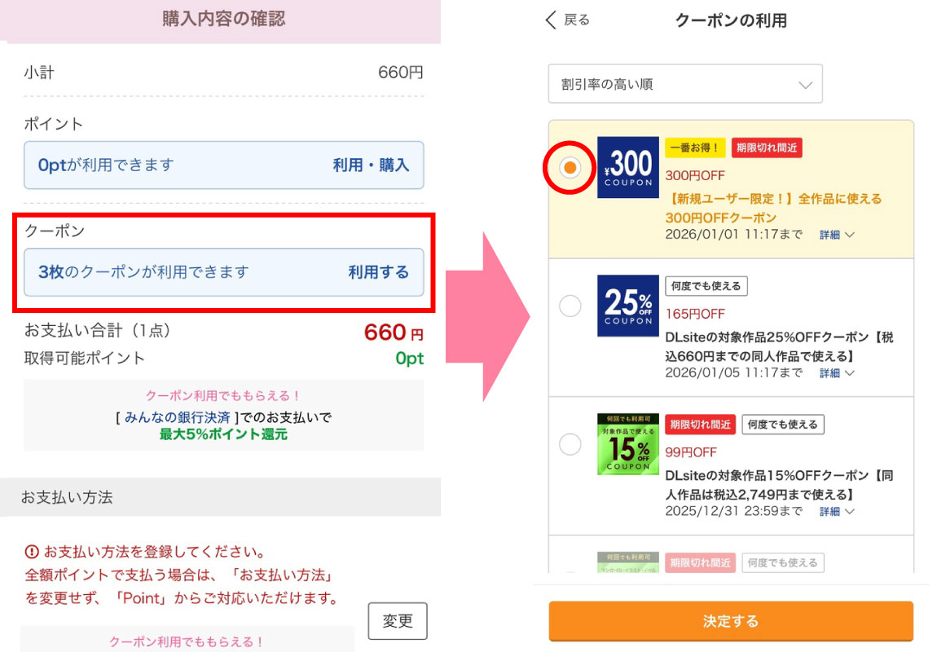Expand 詳細 for the 300円OFF coupon
This screenshot has width=937, height=652.
click(836, 235)
